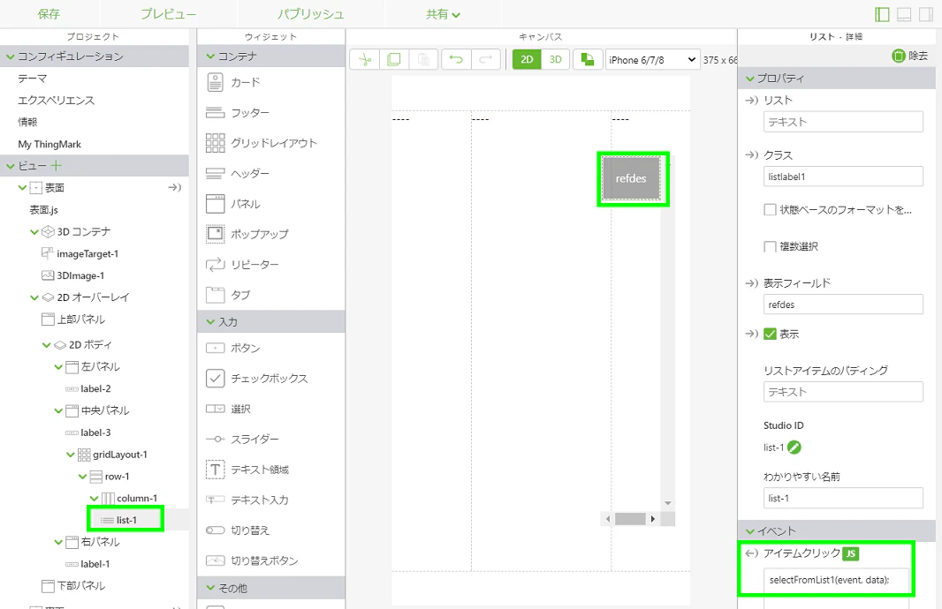Click the プレビュー button
This screenshot has height=609, width=942.
[169, 14]
